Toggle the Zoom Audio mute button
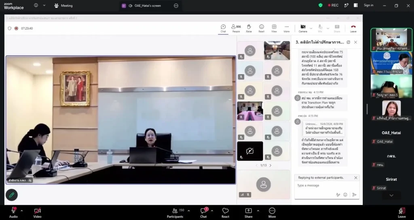Image resolution: width=414 pixels, height=220 pixels. pyautogui.click(x=13, y=213)
